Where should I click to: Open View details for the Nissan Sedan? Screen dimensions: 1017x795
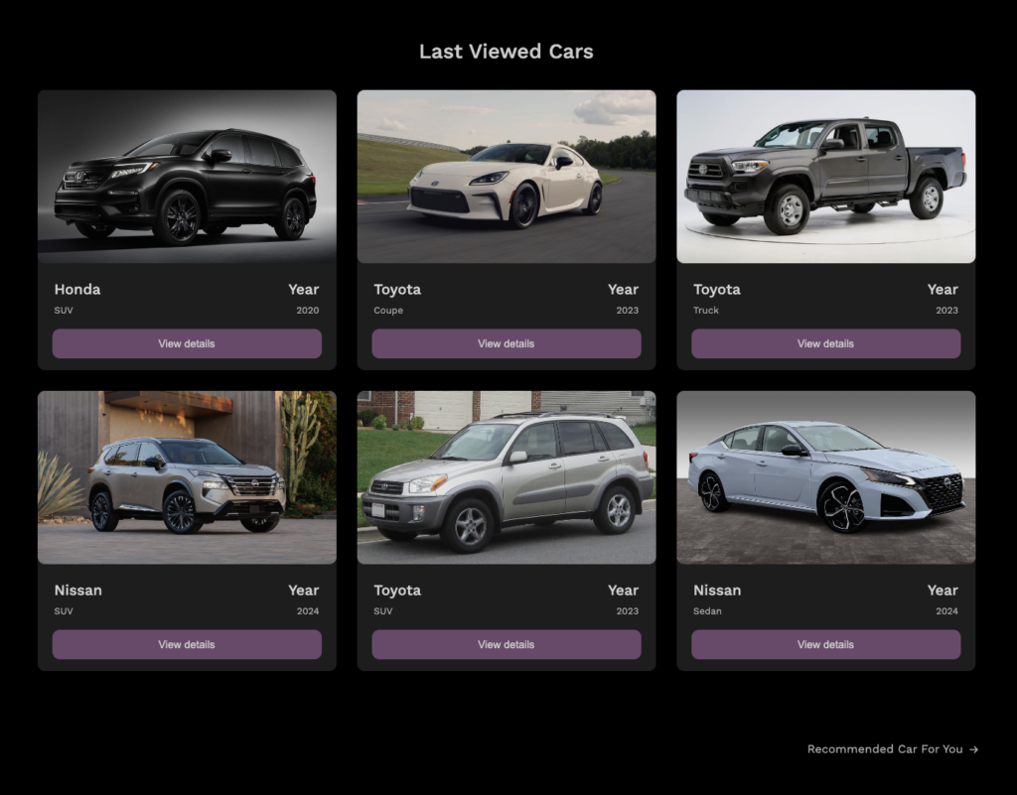pos(825,644)
